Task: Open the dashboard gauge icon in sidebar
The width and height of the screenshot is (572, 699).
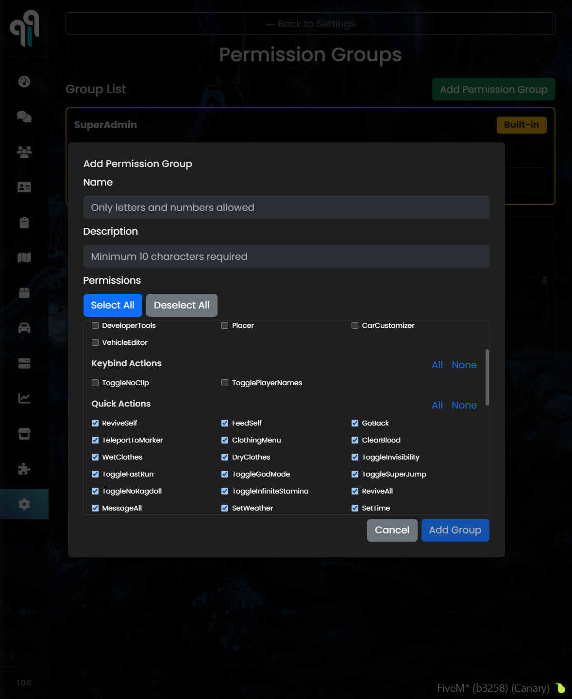Action: (24, 82)
